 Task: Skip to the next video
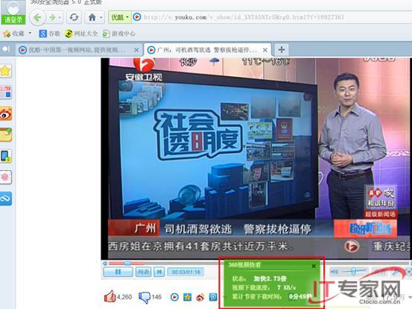pyautogui.click(x=159, y=272)
